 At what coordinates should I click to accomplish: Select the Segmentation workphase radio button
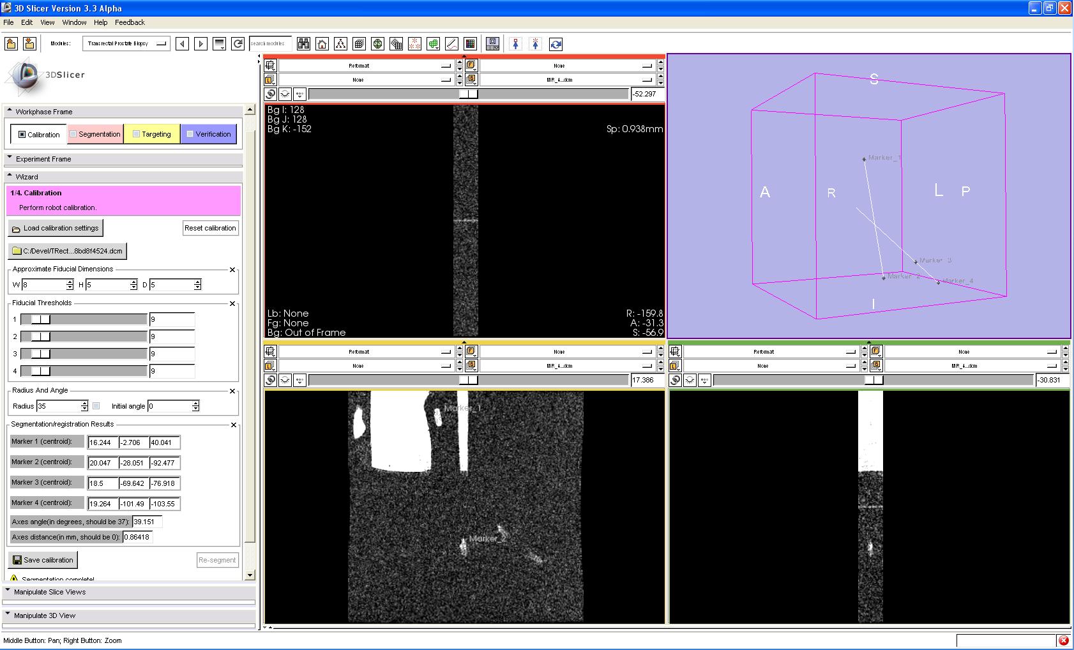coord(95,134)
